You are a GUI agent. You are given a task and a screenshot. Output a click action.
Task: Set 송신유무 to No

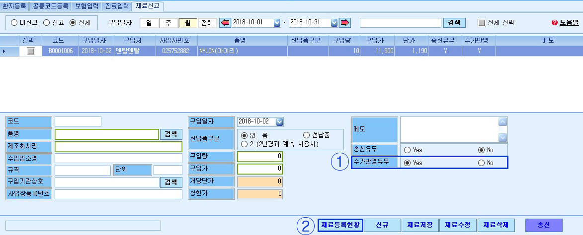[x=481, y=150]
